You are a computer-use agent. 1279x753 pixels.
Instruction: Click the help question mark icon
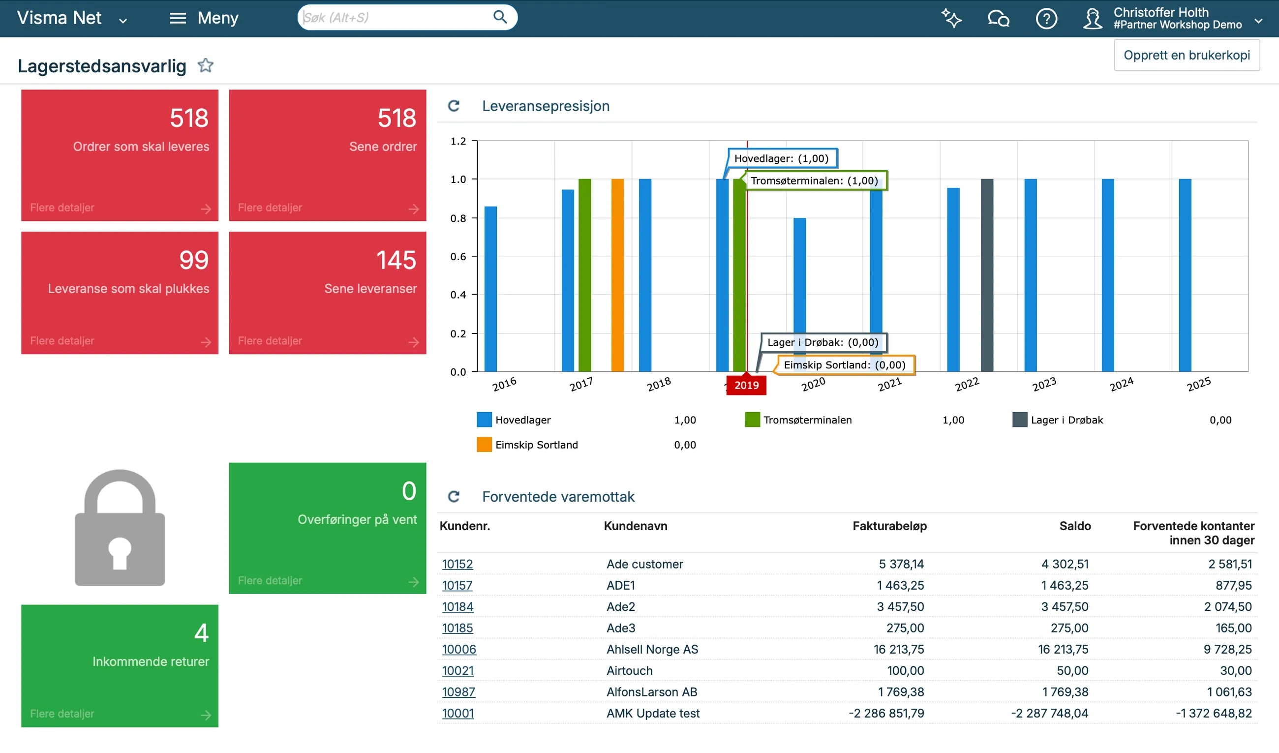tap(1045, 19)
